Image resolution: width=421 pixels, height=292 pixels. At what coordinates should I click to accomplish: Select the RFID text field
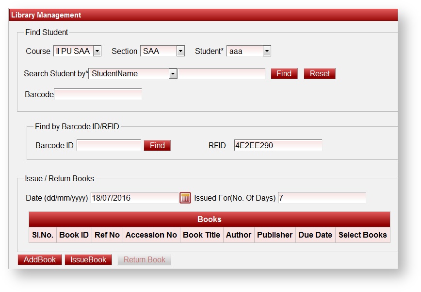coord(278,145)
